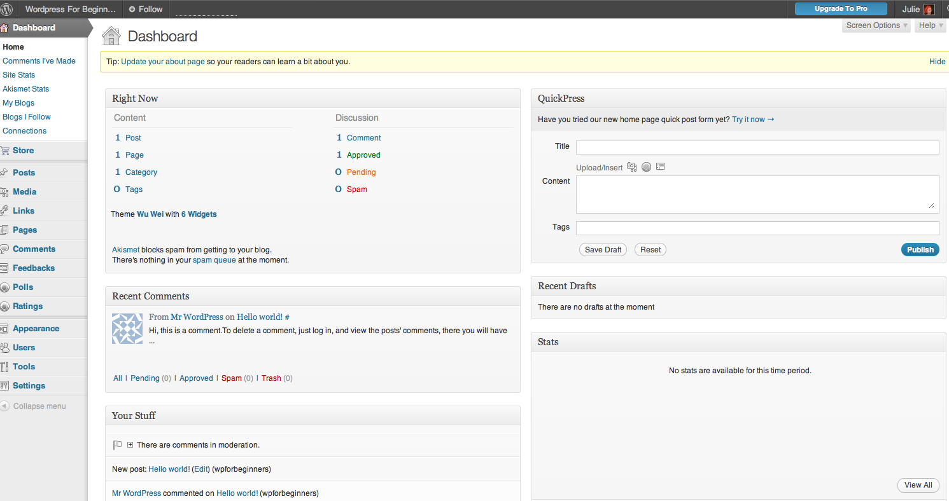The height and width of the screenshot is (501, 949).
Task: Open Site Stats in the sidebar
Action: (18, 75)
